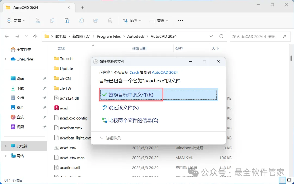Click the file list vertical scrollbar thumb
Viewport: 294px width, 184px height.
[x=291, y=58]
